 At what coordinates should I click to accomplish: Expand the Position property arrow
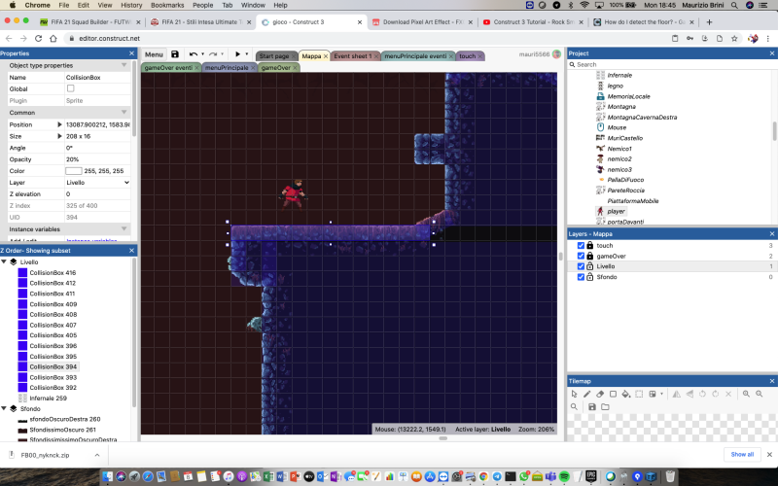59,124
